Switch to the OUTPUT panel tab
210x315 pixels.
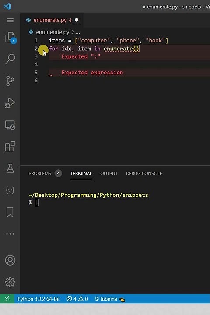[108, 173]
